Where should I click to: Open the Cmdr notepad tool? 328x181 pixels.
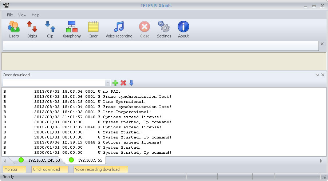(x=93, y=29)
